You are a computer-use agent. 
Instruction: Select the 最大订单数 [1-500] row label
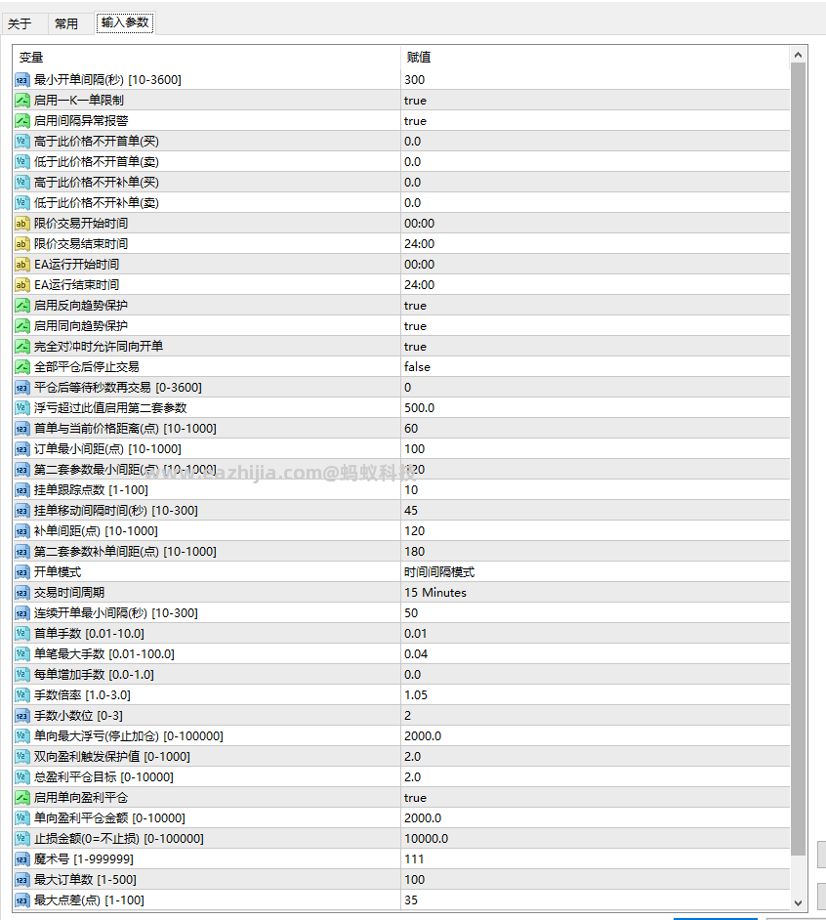pyautogui.click(x=85, y=880)
